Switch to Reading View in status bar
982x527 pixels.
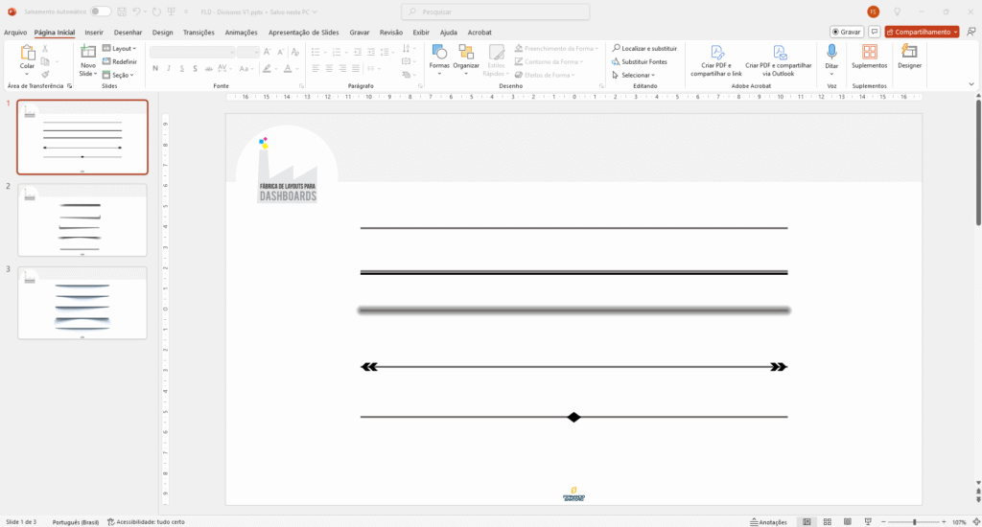point(850,522)
